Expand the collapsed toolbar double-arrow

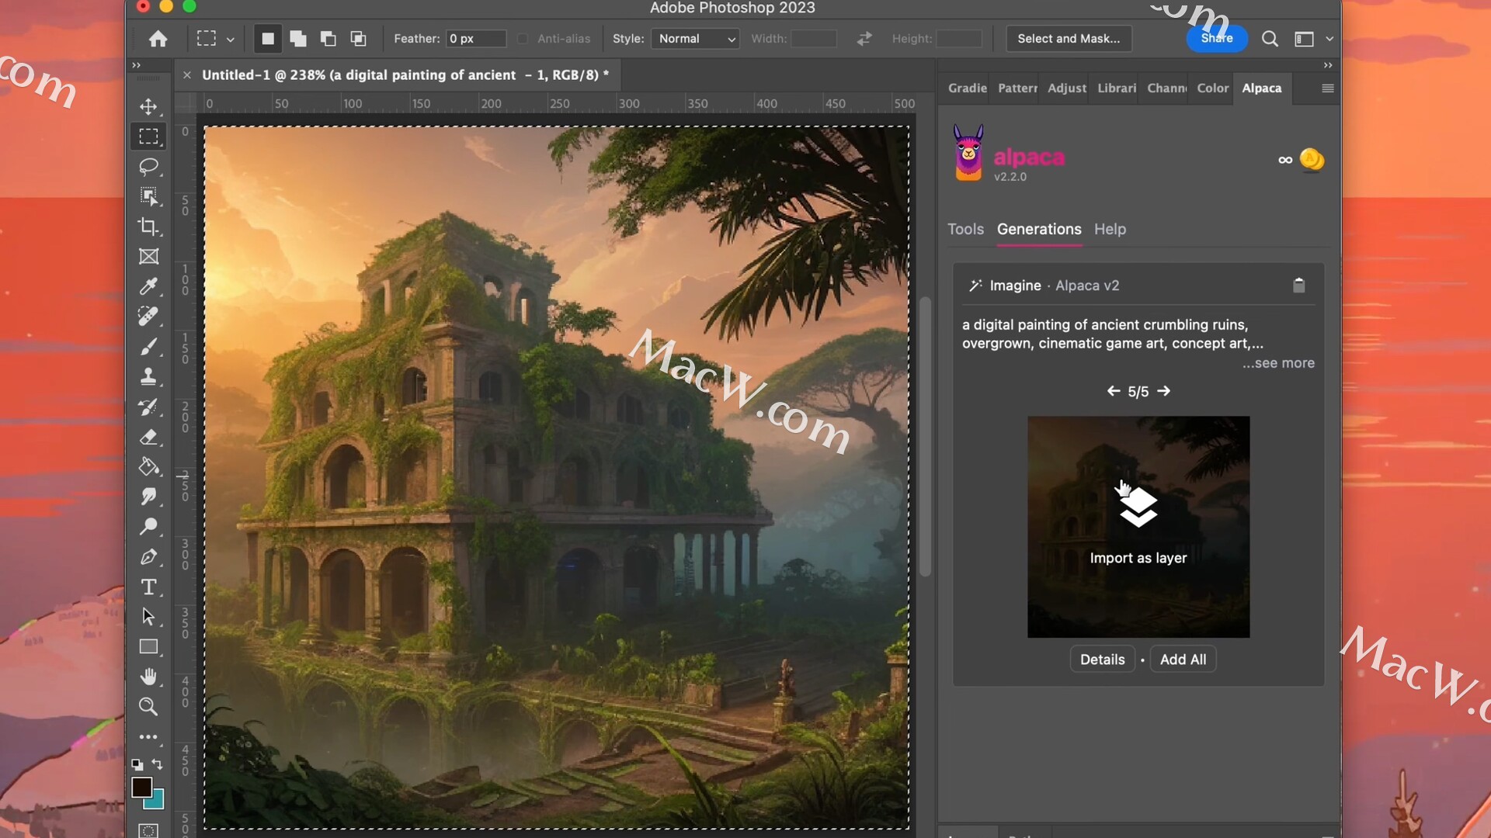pyautogui.click(x=137, y=65)
